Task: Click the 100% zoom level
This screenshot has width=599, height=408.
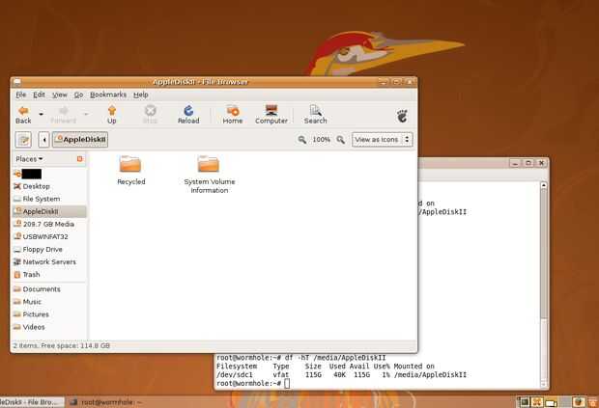Action: (x=321, y=140)
